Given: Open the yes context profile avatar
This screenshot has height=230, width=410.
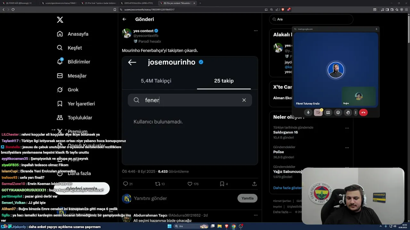Looking at the screenshot, I should point(127,33).
